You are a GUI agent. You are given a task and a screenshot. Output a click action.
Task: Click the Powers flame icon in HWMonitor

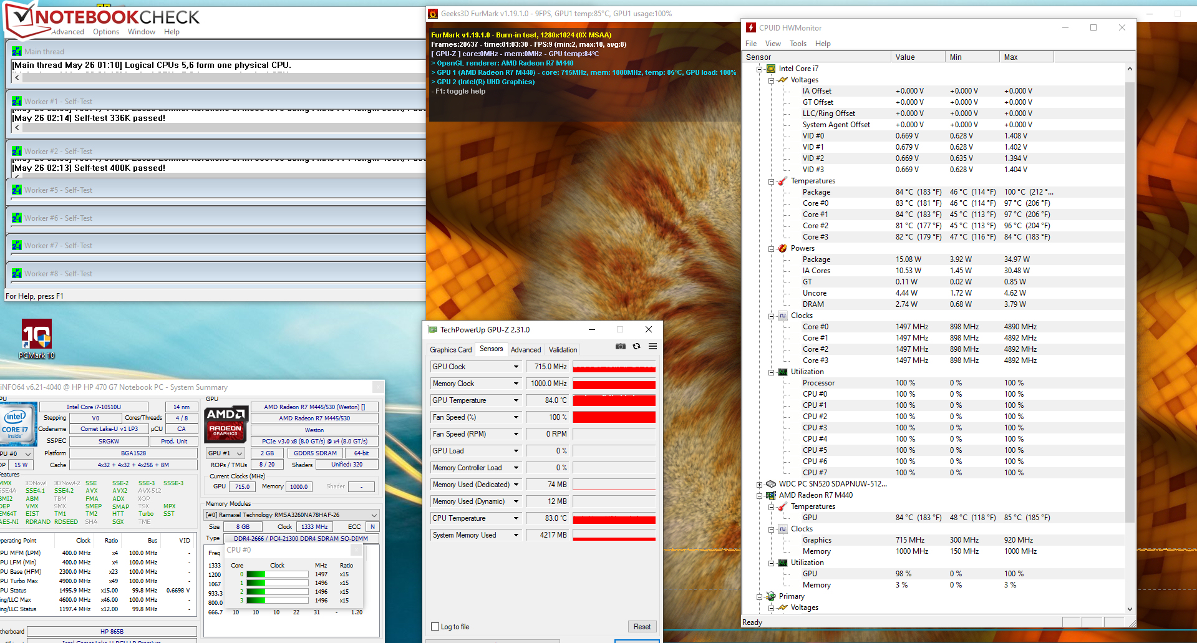coord(783,248)
